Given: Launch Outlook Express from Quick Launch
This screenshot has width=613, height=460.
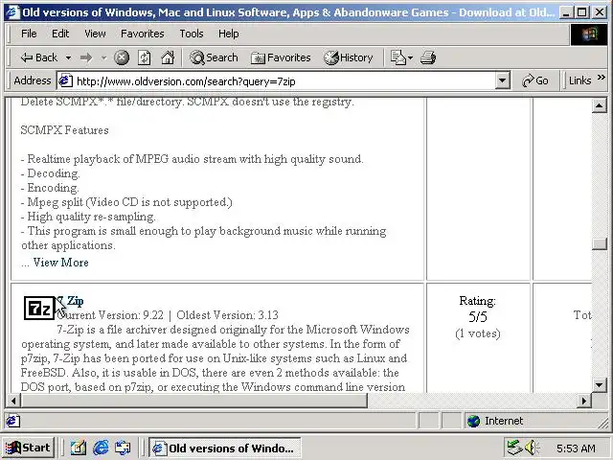Looking at the screenshot, I should coord(123,448).
